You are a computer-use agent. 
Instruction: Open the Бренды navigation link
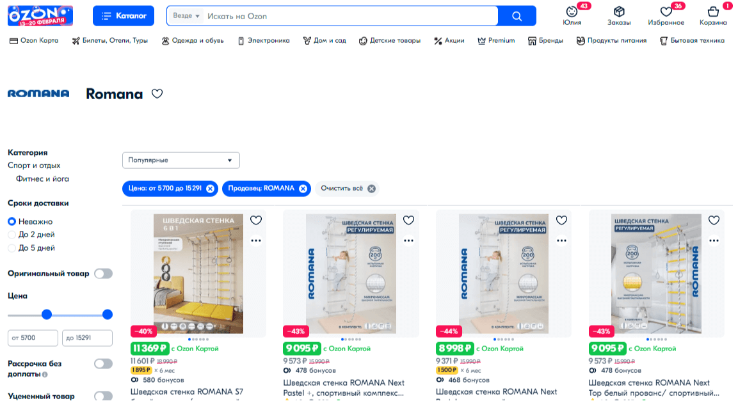point(545,41)
